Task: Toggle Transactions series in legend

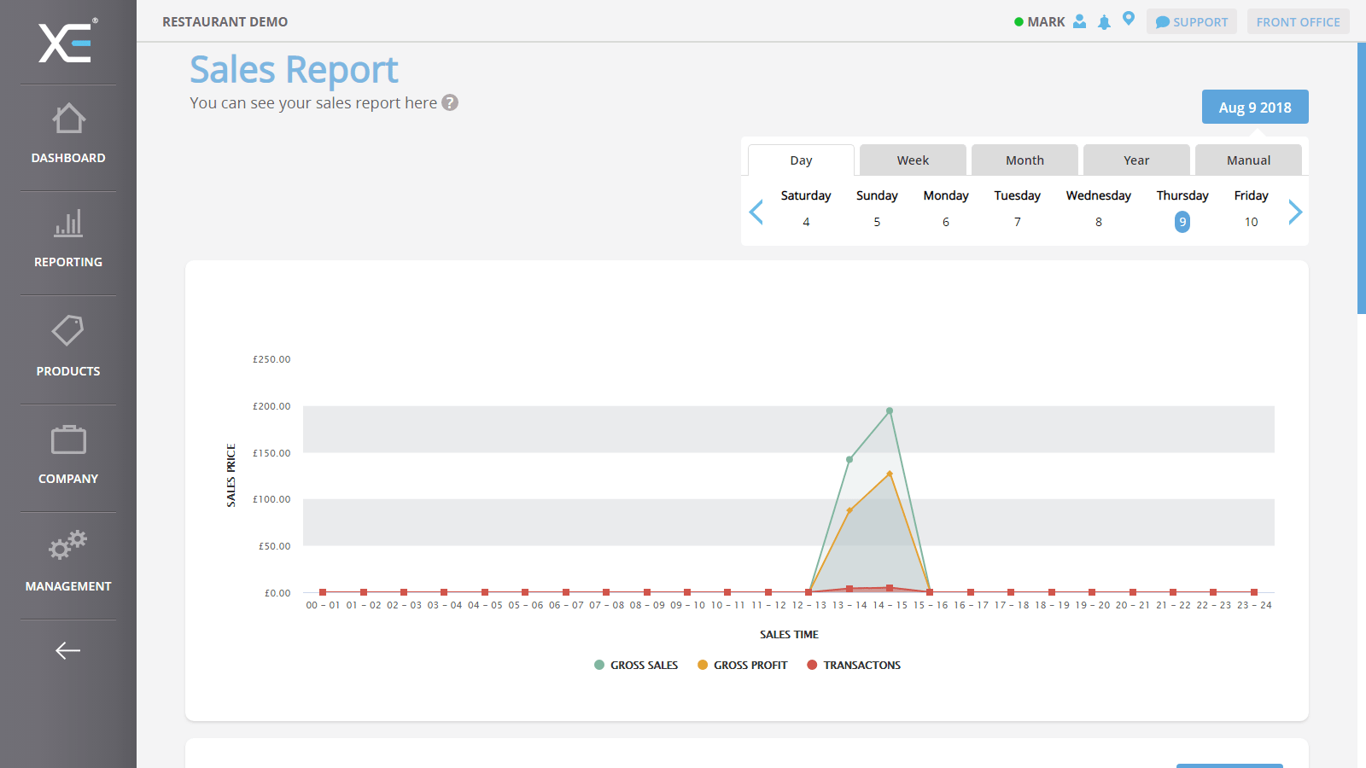Action: pyautogui.click(x=854, y=666)
